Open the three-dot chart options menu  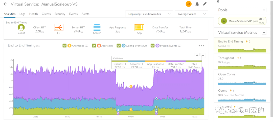point(201,46)
